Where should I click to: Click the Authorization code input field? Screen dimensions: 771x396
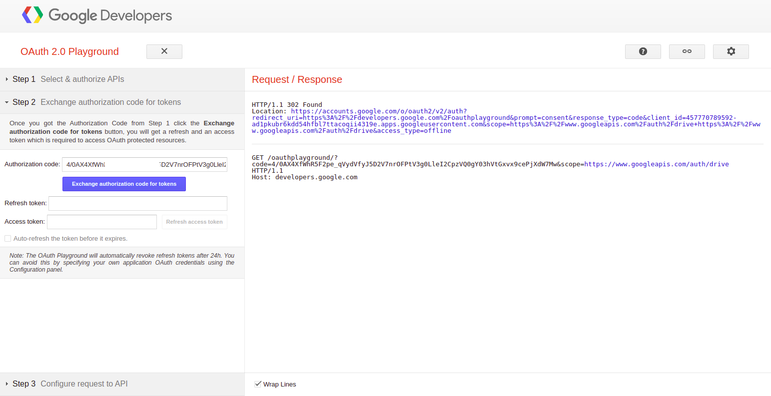(144, 164)
